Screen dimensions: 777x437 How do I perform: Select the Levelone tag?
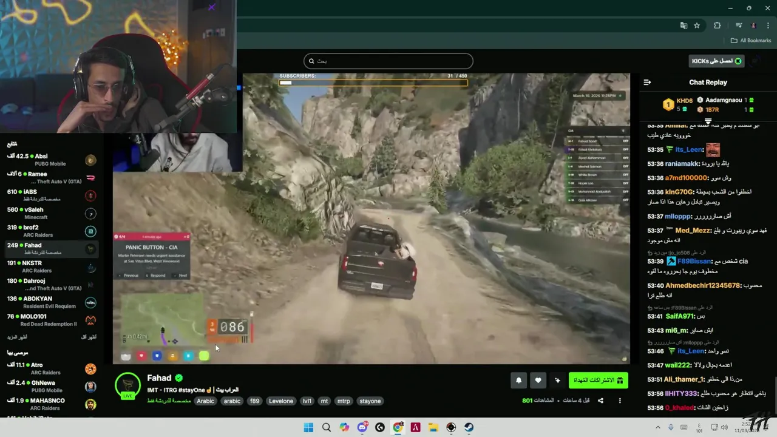click(x=280, y=401)
